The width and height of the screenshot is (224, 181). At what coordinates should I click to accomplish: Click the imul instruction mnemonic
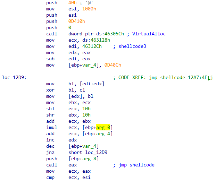pos(51,127)
